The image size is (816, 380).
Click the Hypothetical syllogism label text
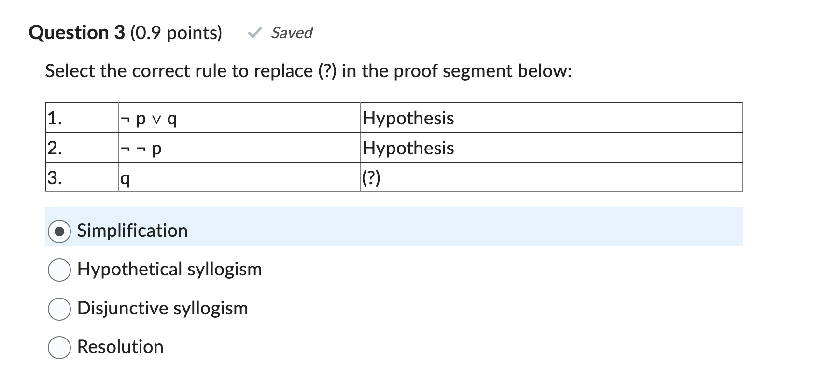tap(169, 270)
